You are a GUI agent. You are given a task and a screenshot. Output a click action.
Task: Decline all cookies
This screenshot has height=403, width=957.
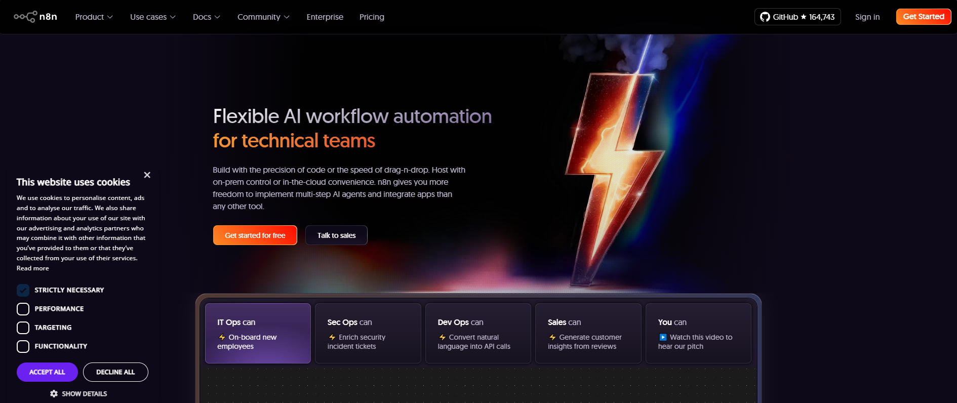pos(115,372)
